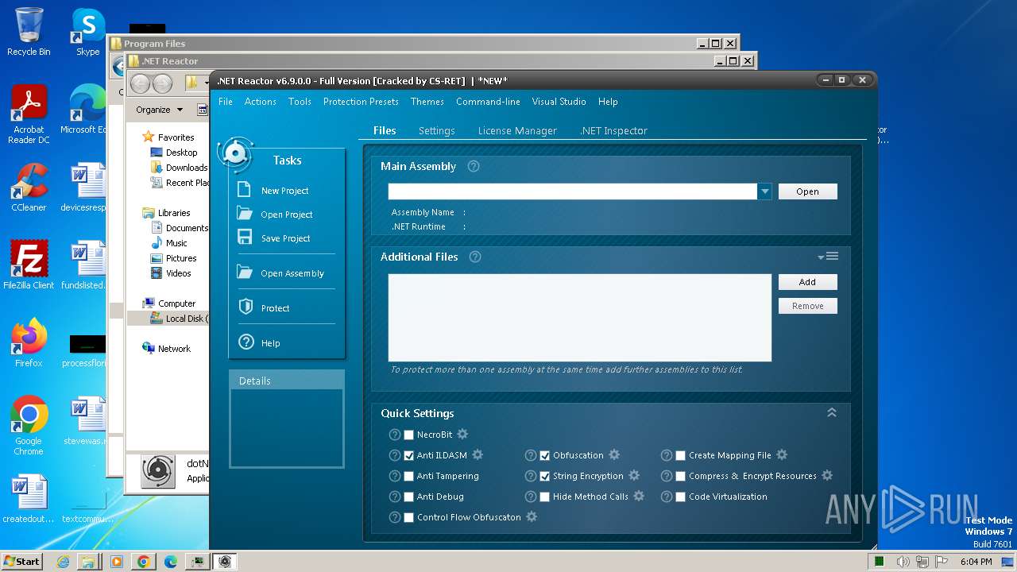Image resolution: width=1017 pixels, height=572 pixels.
Task: Uncheck Anti ILDASM option
Action: point(408,455)
